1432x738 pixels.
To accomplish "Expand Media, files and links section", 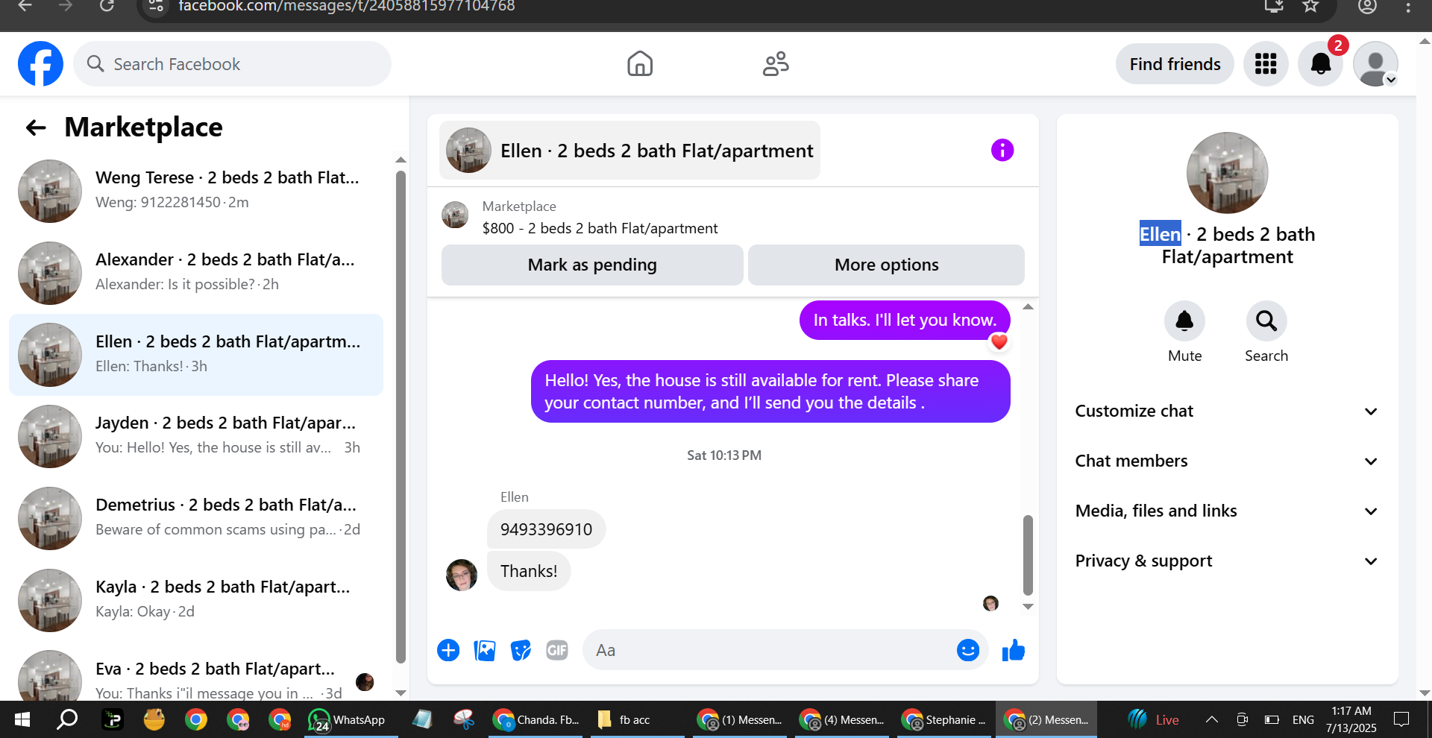I will click(x=1226, y=511).
